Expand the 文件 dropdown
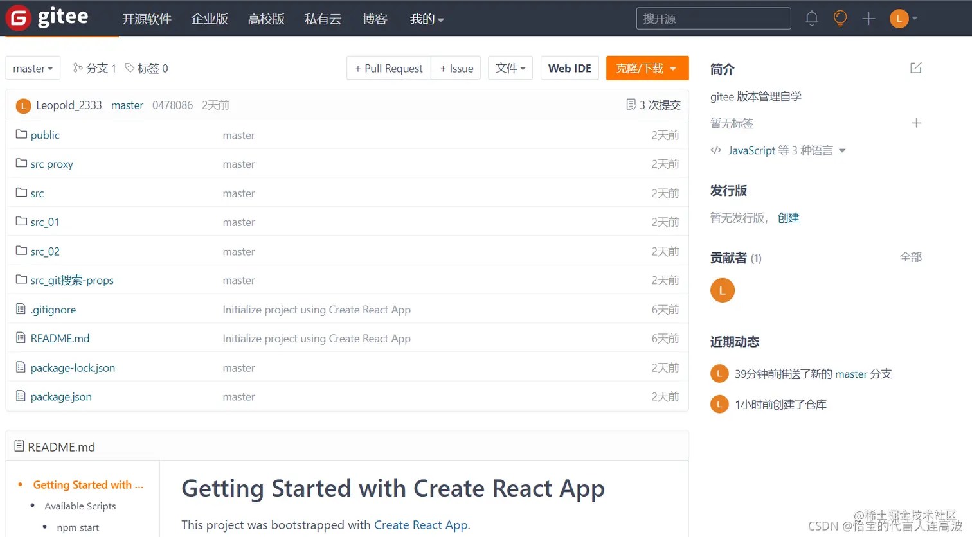 pos(510,68)
